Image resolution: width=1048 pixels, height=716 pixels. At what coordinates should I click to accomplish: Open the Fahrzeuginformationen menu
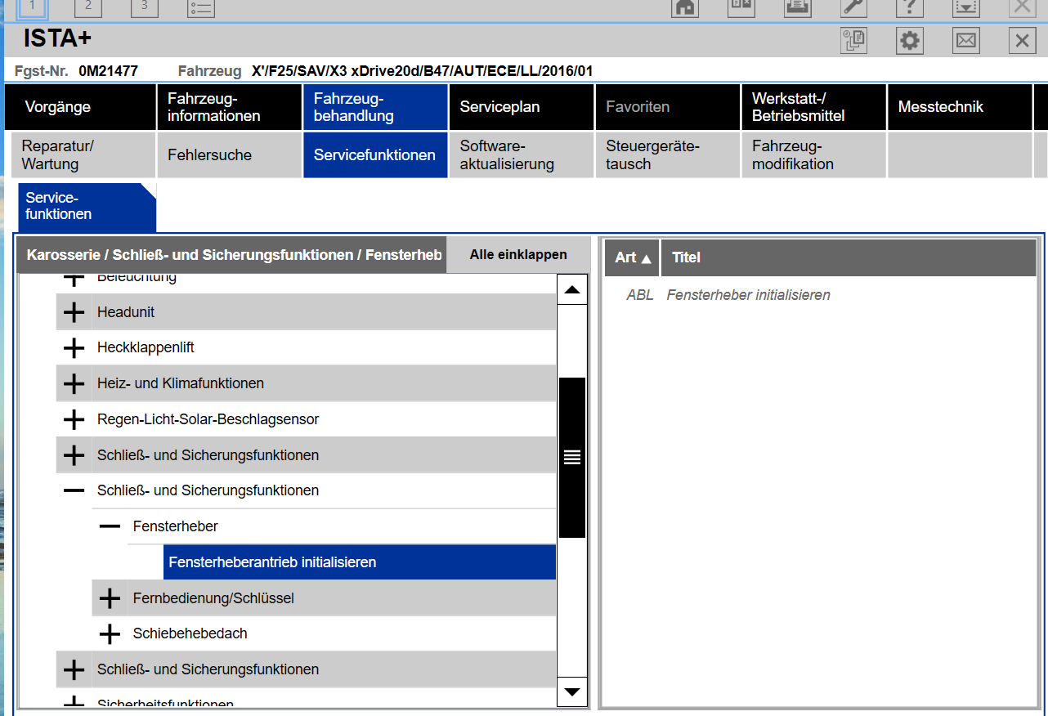tap(229, 107)
